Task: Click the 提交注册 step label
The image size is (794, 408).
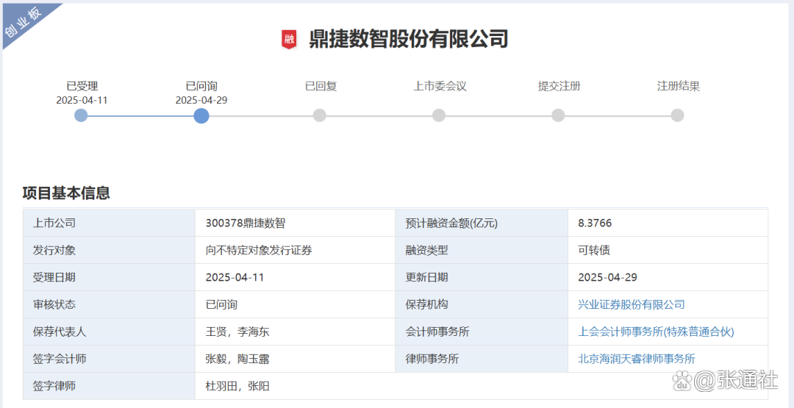Action: [x=559, y=87]
